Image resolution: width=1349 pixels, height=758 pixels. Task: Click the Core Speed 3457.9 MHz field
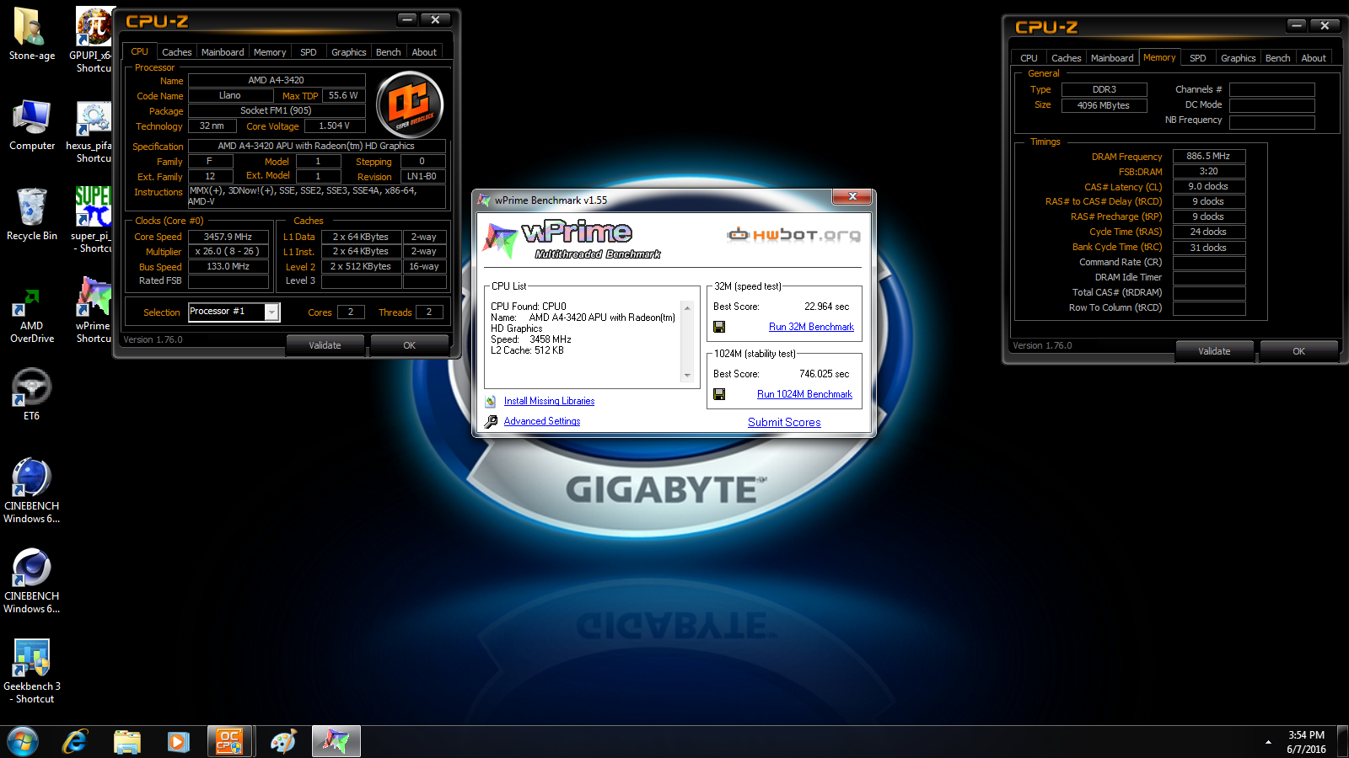click(228, 237)
